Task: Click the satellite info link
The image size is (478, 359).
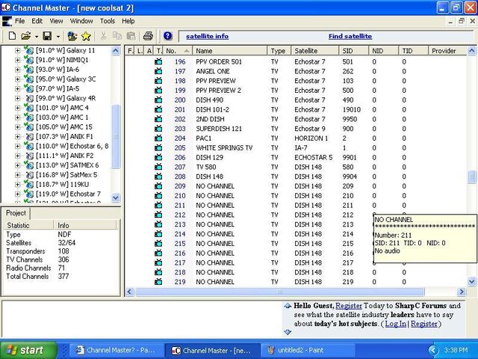Action: point(208,36)
